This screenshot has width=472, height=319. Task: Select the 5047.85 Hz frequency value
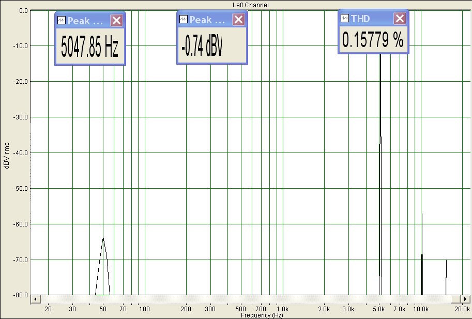(90, 47)
